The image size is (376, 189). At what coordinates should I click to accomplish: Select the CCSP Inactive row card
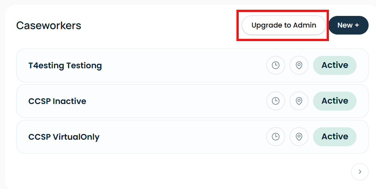pyautogui.click(x=192, y=101)
